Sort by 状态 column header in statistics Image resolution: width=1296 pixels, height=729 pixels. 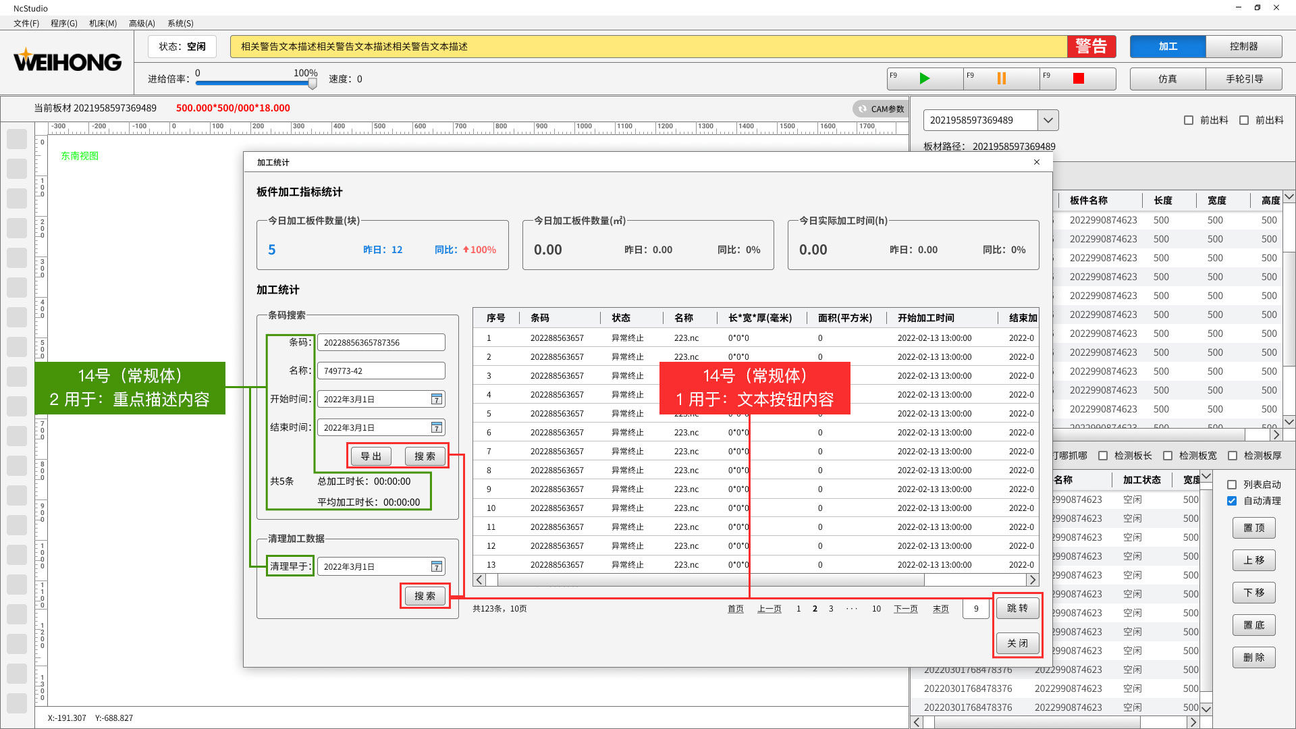[x=621, y=318]
